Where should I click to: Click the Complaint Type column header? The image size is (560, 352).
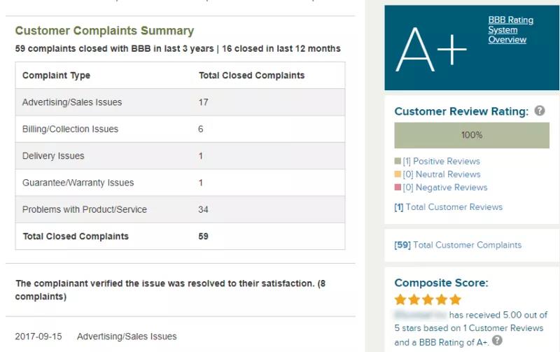pos(57,76)
